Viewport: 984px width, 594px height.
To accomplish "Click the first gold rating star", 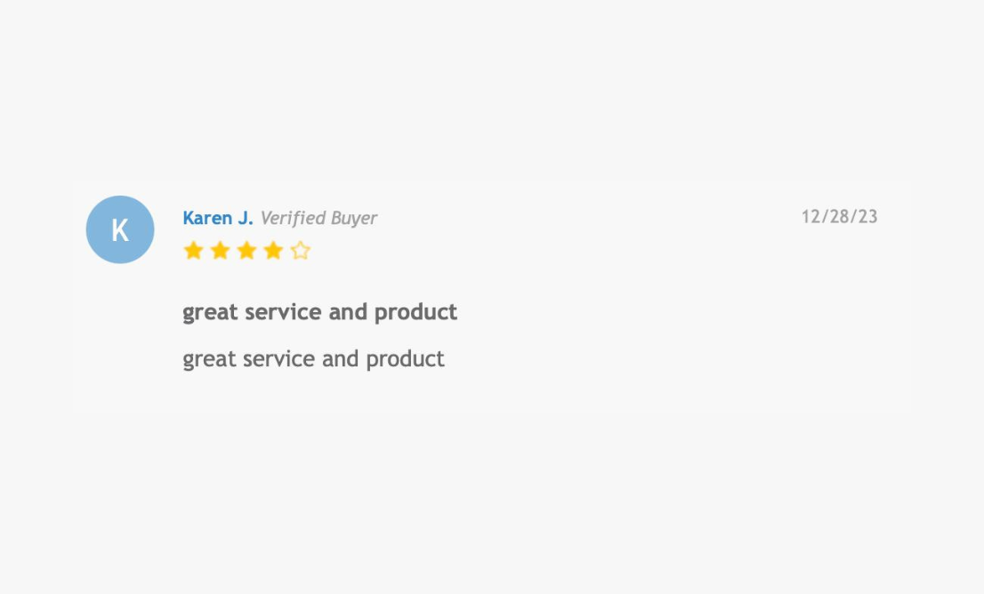I will click(x=193, y=251).
